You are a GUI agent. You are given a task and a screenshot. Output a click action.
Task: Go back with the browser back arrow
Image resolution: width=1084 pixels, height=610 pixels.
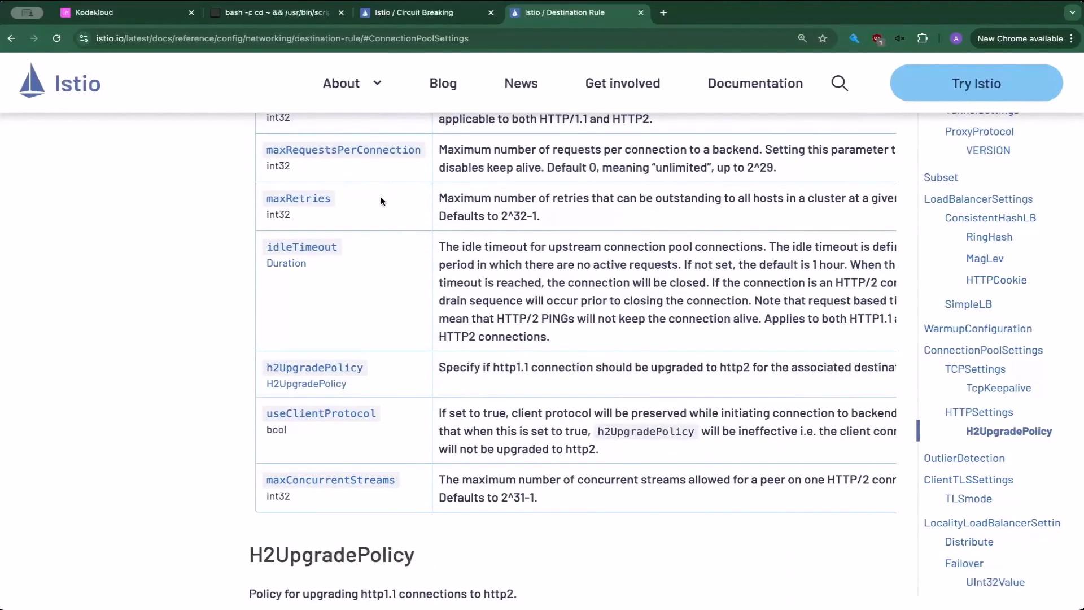pyautogui.click(x=11, y=38)
